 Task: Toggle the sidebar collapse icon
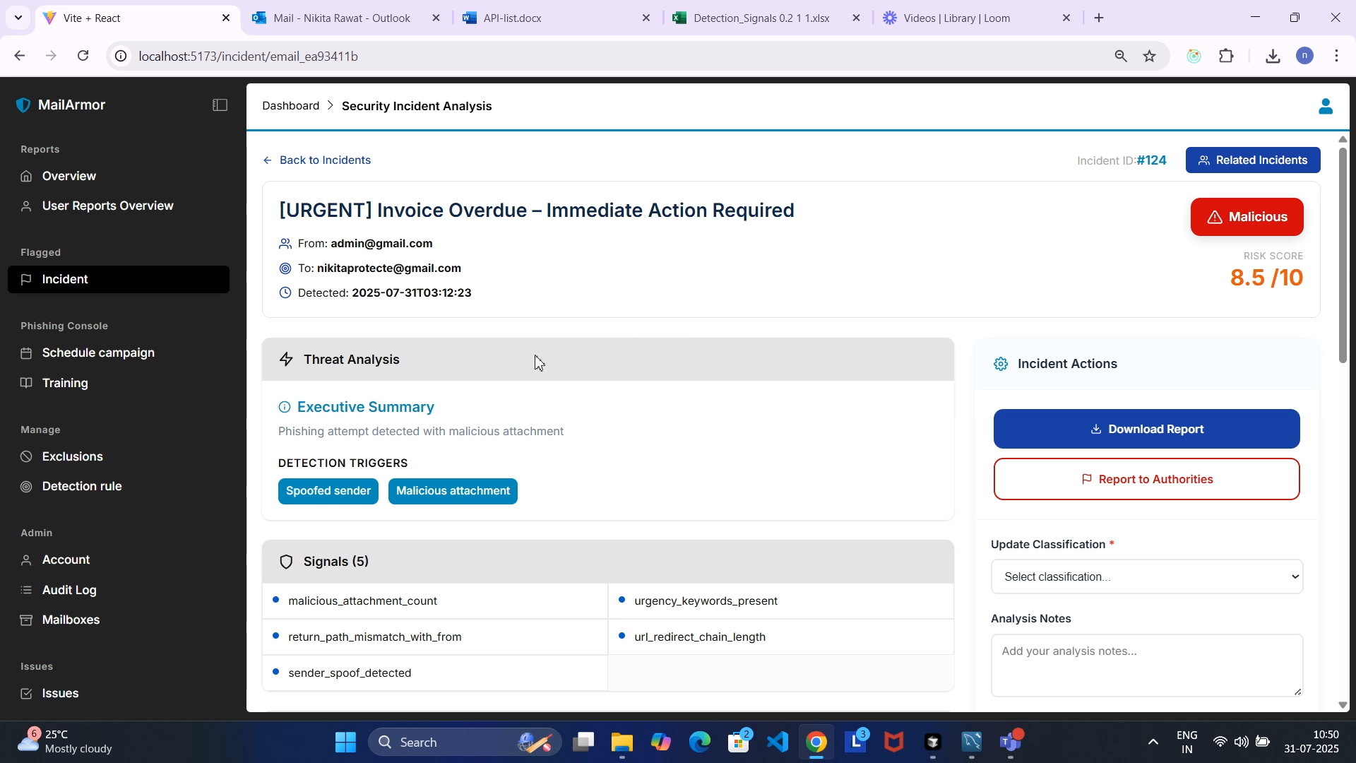point(220,105)
